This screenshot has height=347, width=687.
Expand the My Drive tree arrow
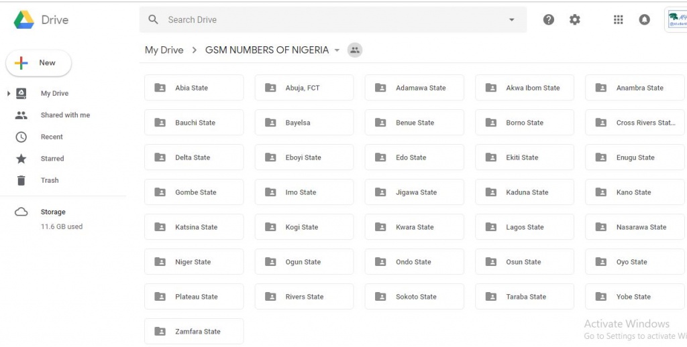(9, 94)
